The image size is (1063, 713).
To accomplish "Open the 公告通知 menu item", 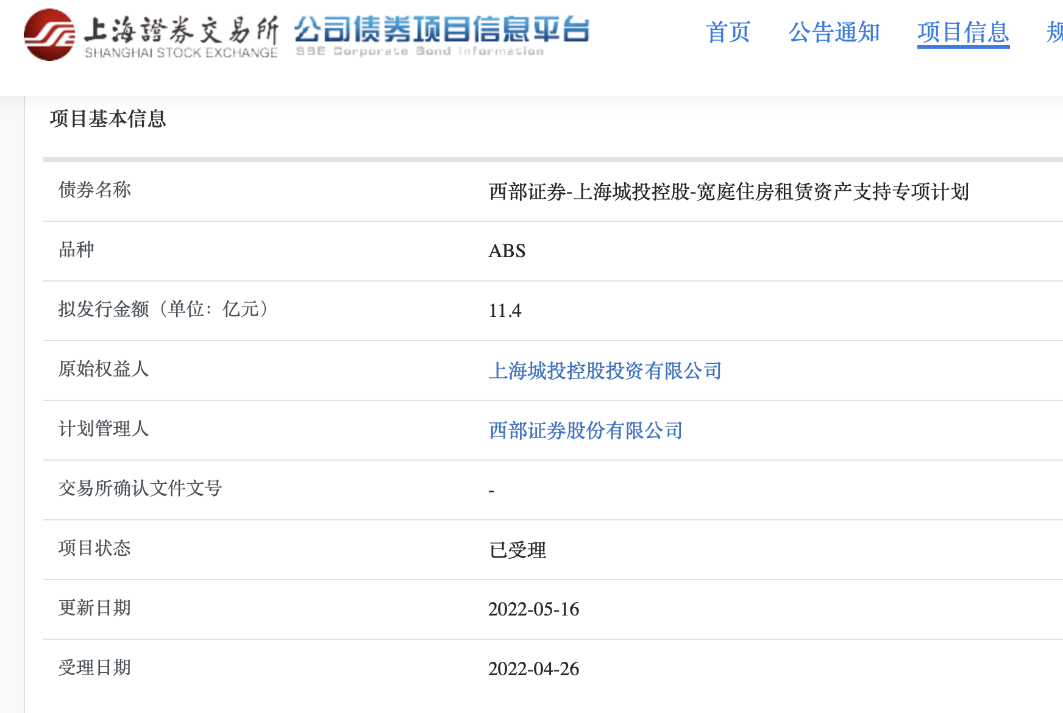I will [x=834, y=32].
